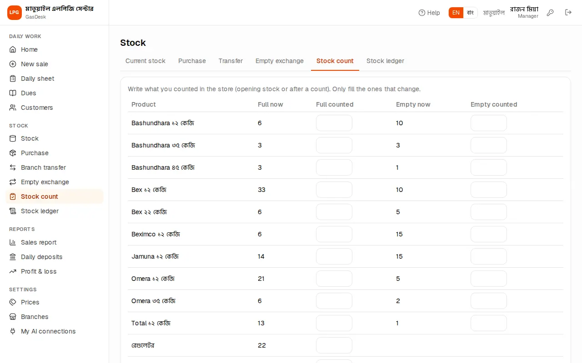This screenshot has width=582, height=363.
Task: Click the logout arrow icon in header
Action: [568, 13]
